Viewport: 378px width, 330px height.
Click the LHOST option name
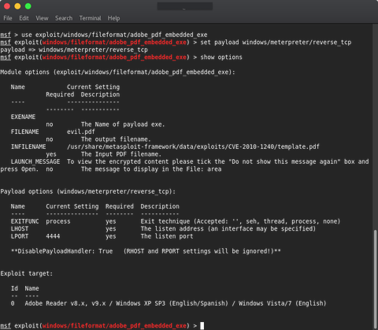point(20,228)
